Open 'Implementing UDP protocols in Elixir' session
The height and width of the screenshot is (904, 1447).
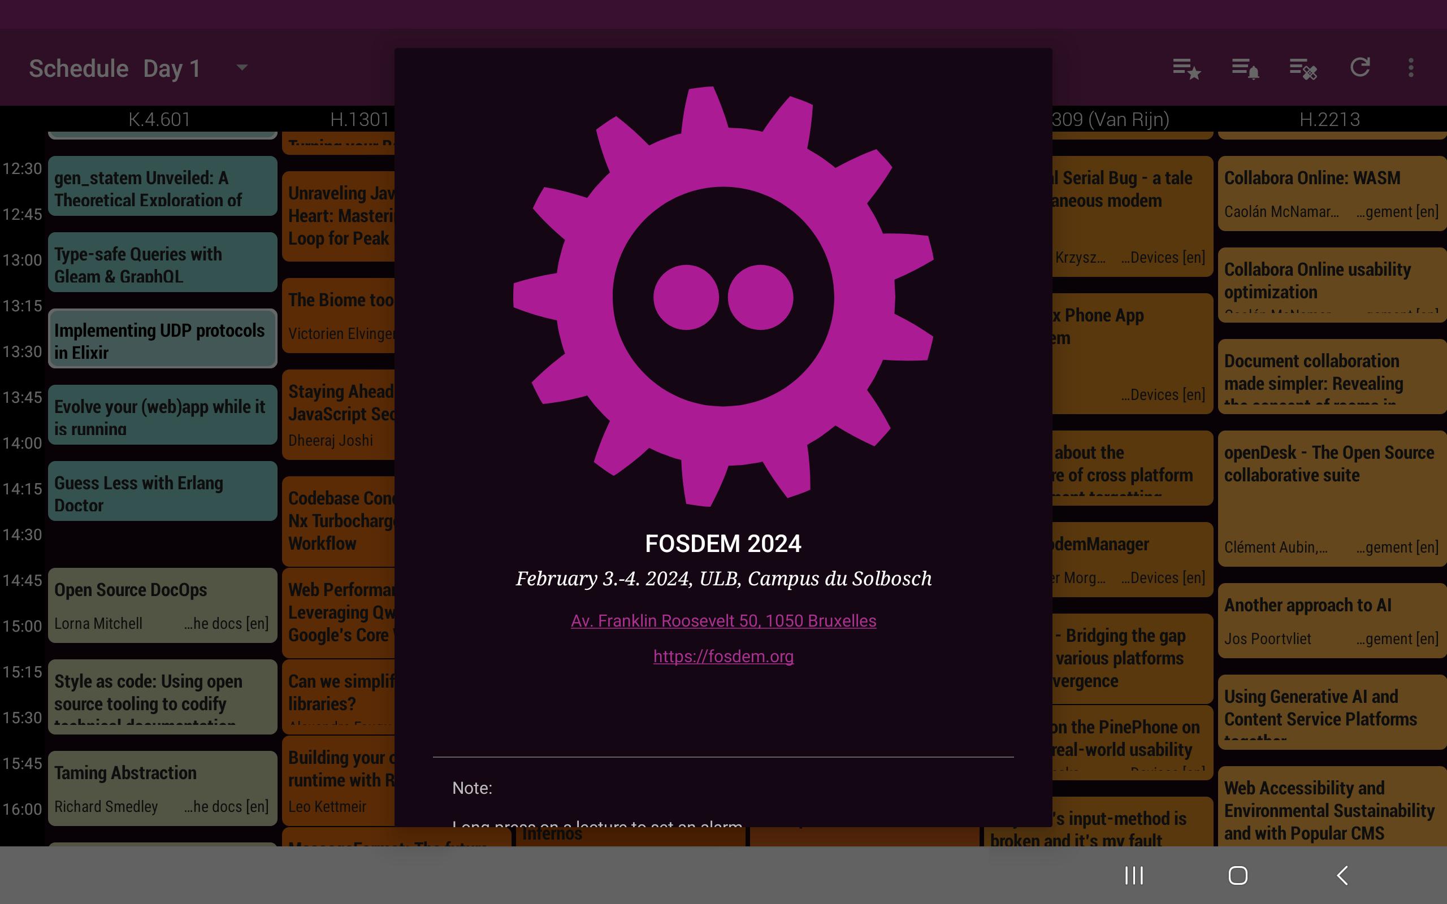click(x=163, y=338)
